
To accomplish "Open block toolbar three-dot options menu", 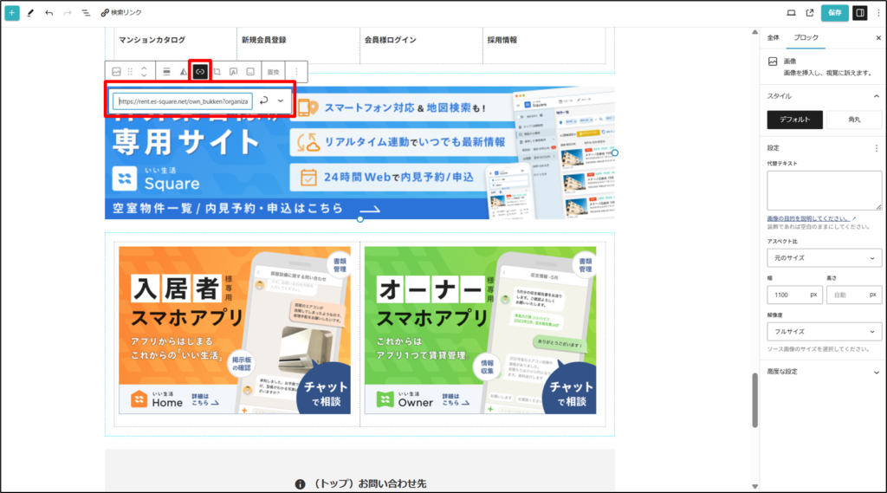I will (296, 71).
